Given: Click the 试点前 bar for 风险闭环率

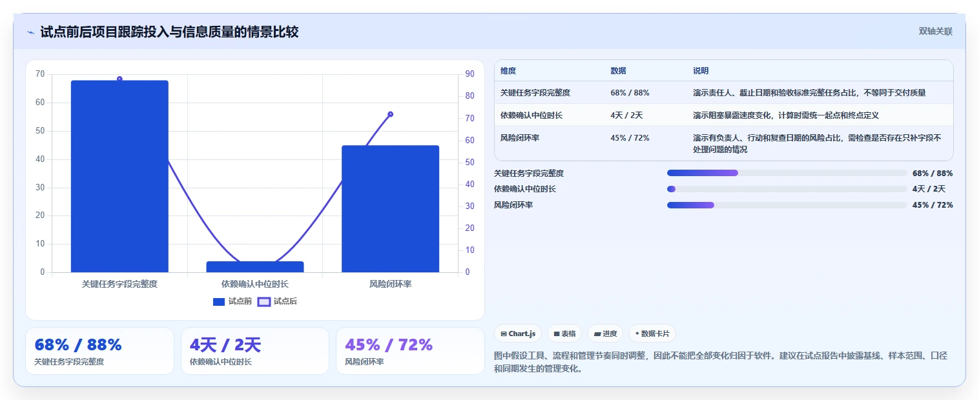Looking at the screenshot, I should [x=391, y=209].
